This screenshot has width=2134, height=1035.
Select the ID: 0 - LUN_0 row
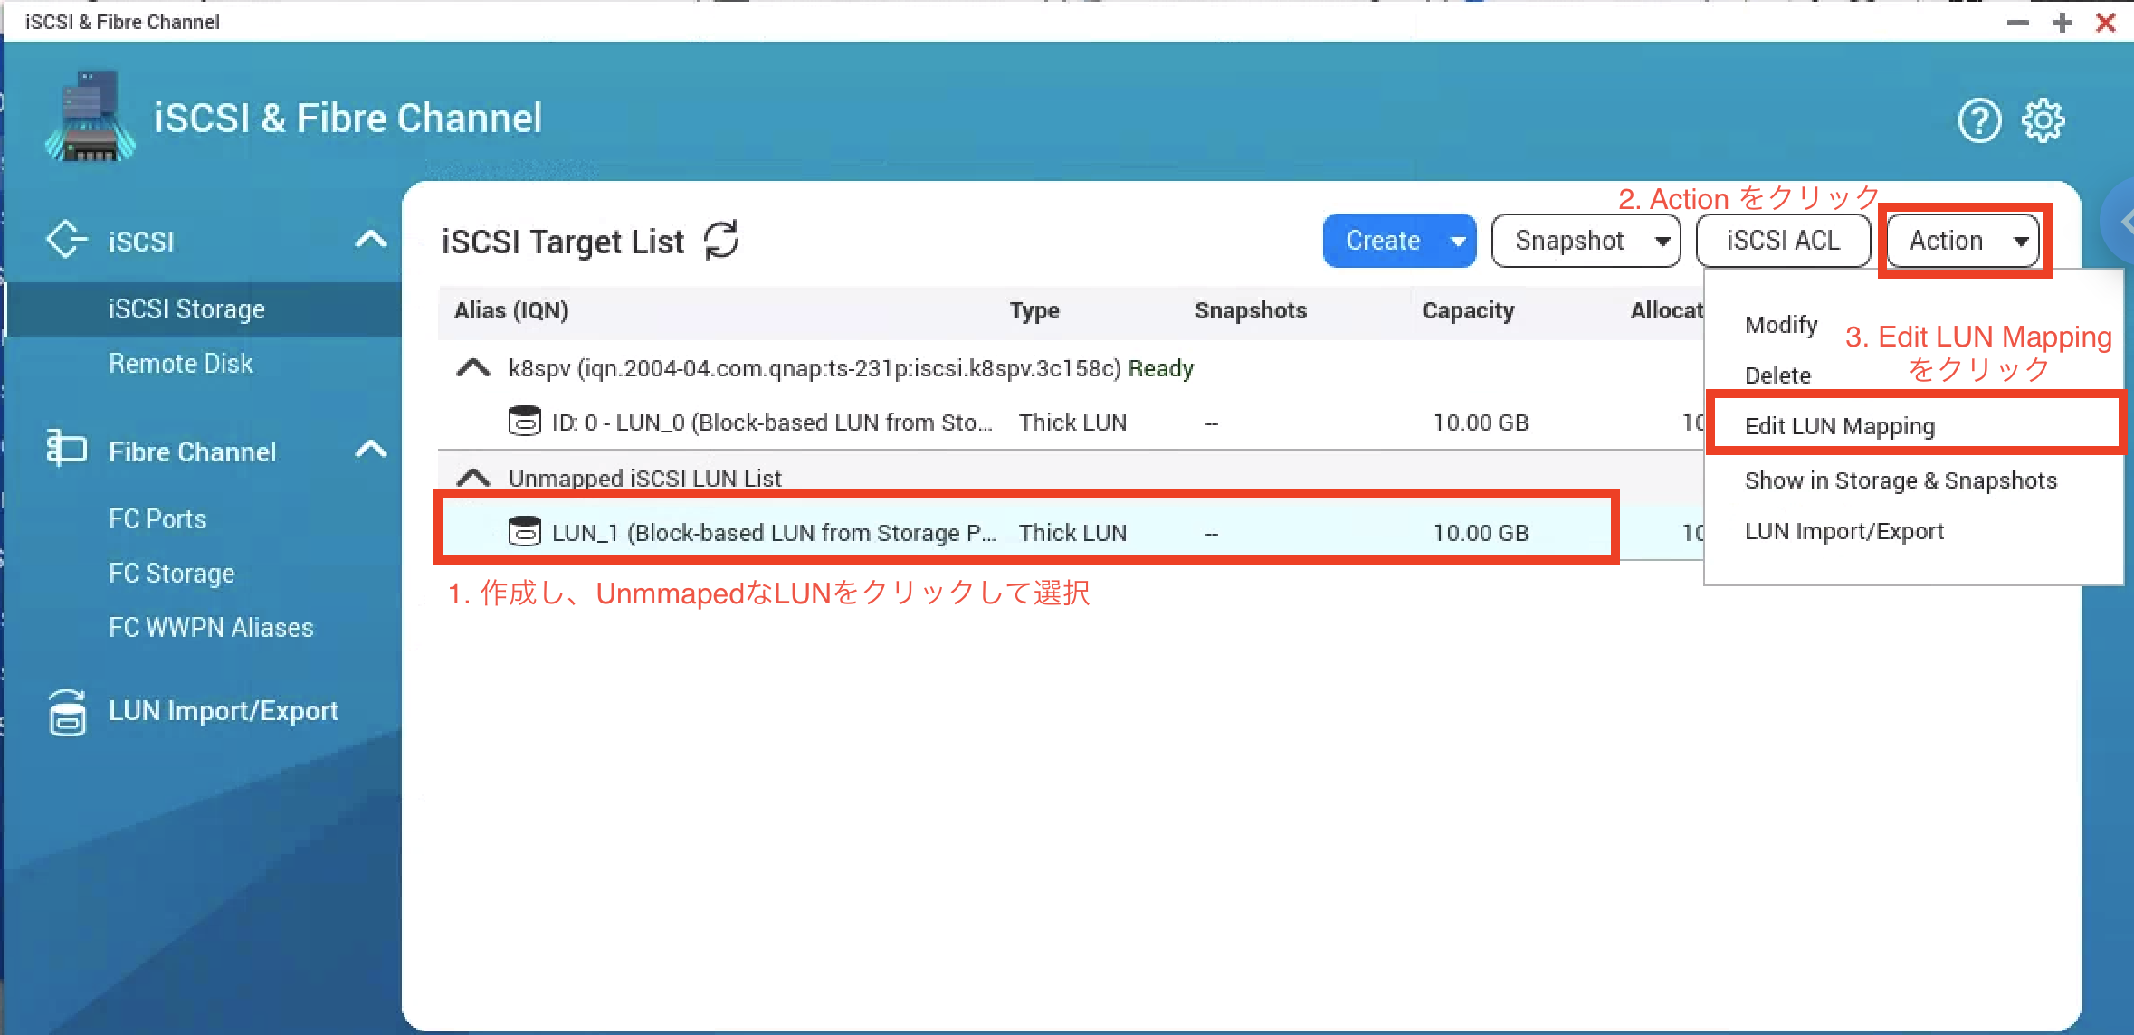pyautogui.click(x=1071, y=422)
